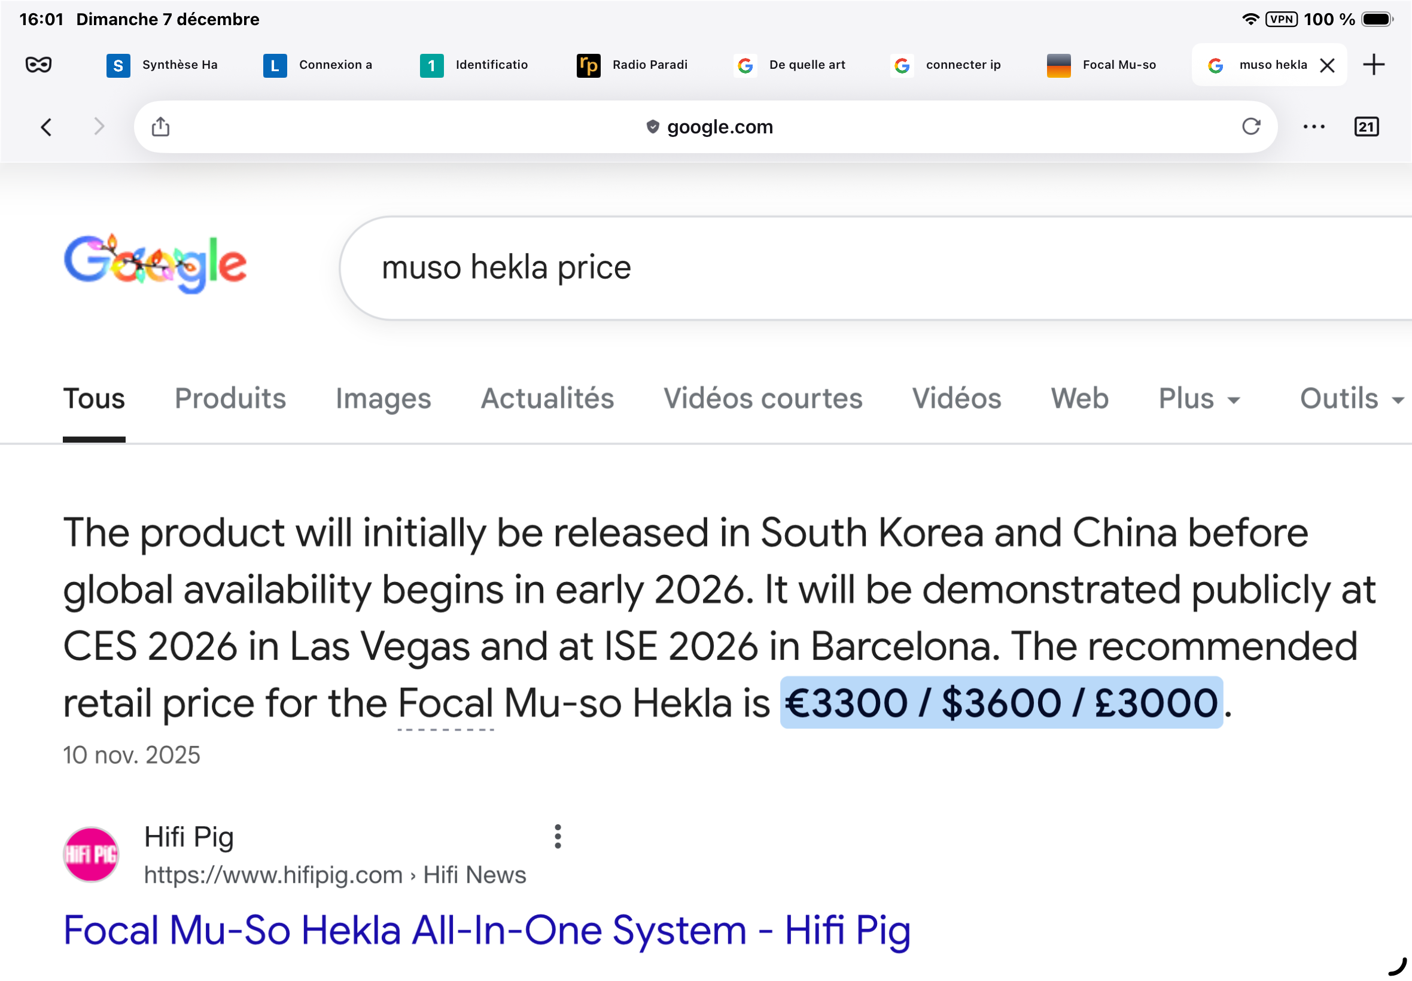Image resolution: width=1412 pixels, height=981 pixels.
Task: Tap the share icon in address bar
Action: tap(160, 127)
